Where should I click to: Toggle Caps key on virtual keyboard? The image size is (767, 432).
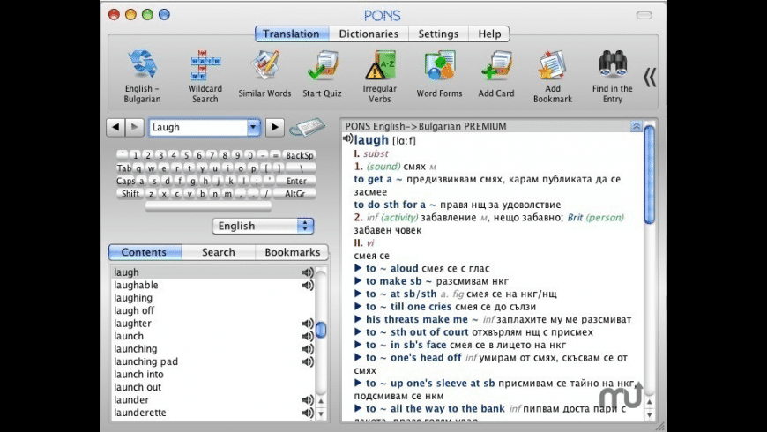(x=125, y=182)
